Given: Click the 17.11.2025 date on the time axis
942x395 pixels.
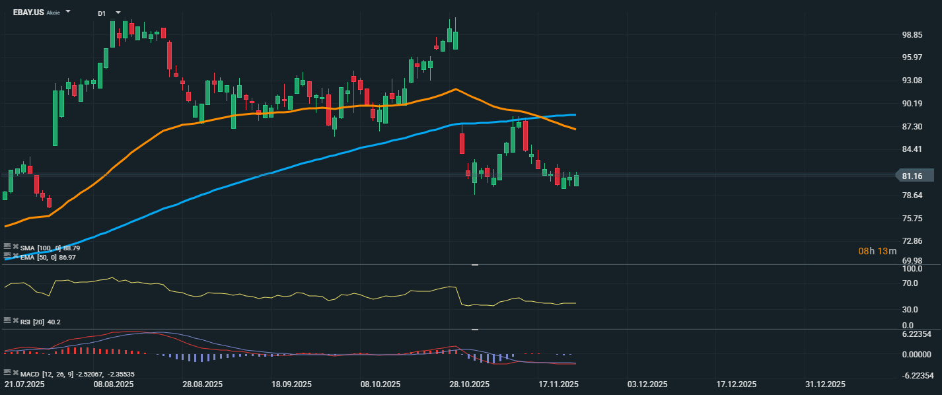Looking at the screenshot, I should [558, 384].
